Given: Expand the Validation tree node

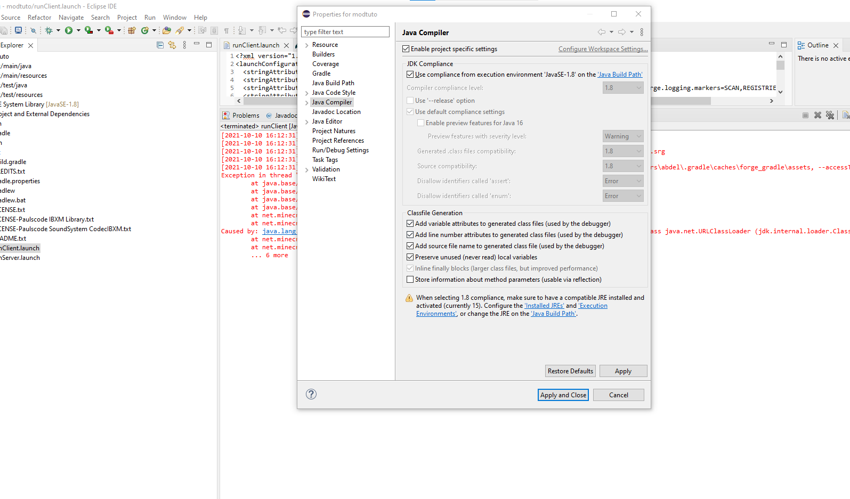Looking at the screenshot, I should (x=307, y=170).
